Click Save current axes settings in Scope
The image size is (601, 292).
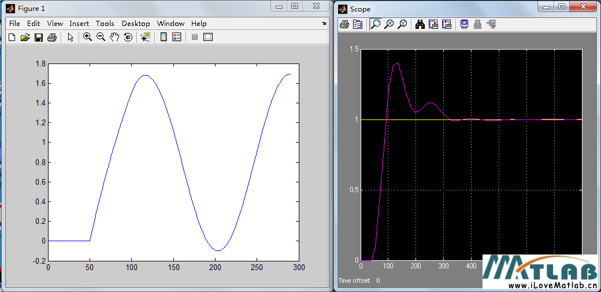433,24
